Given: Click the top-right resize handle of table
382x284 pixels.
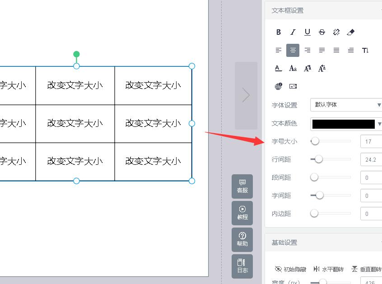Looking at the screenshot, I should pos(192,66).
